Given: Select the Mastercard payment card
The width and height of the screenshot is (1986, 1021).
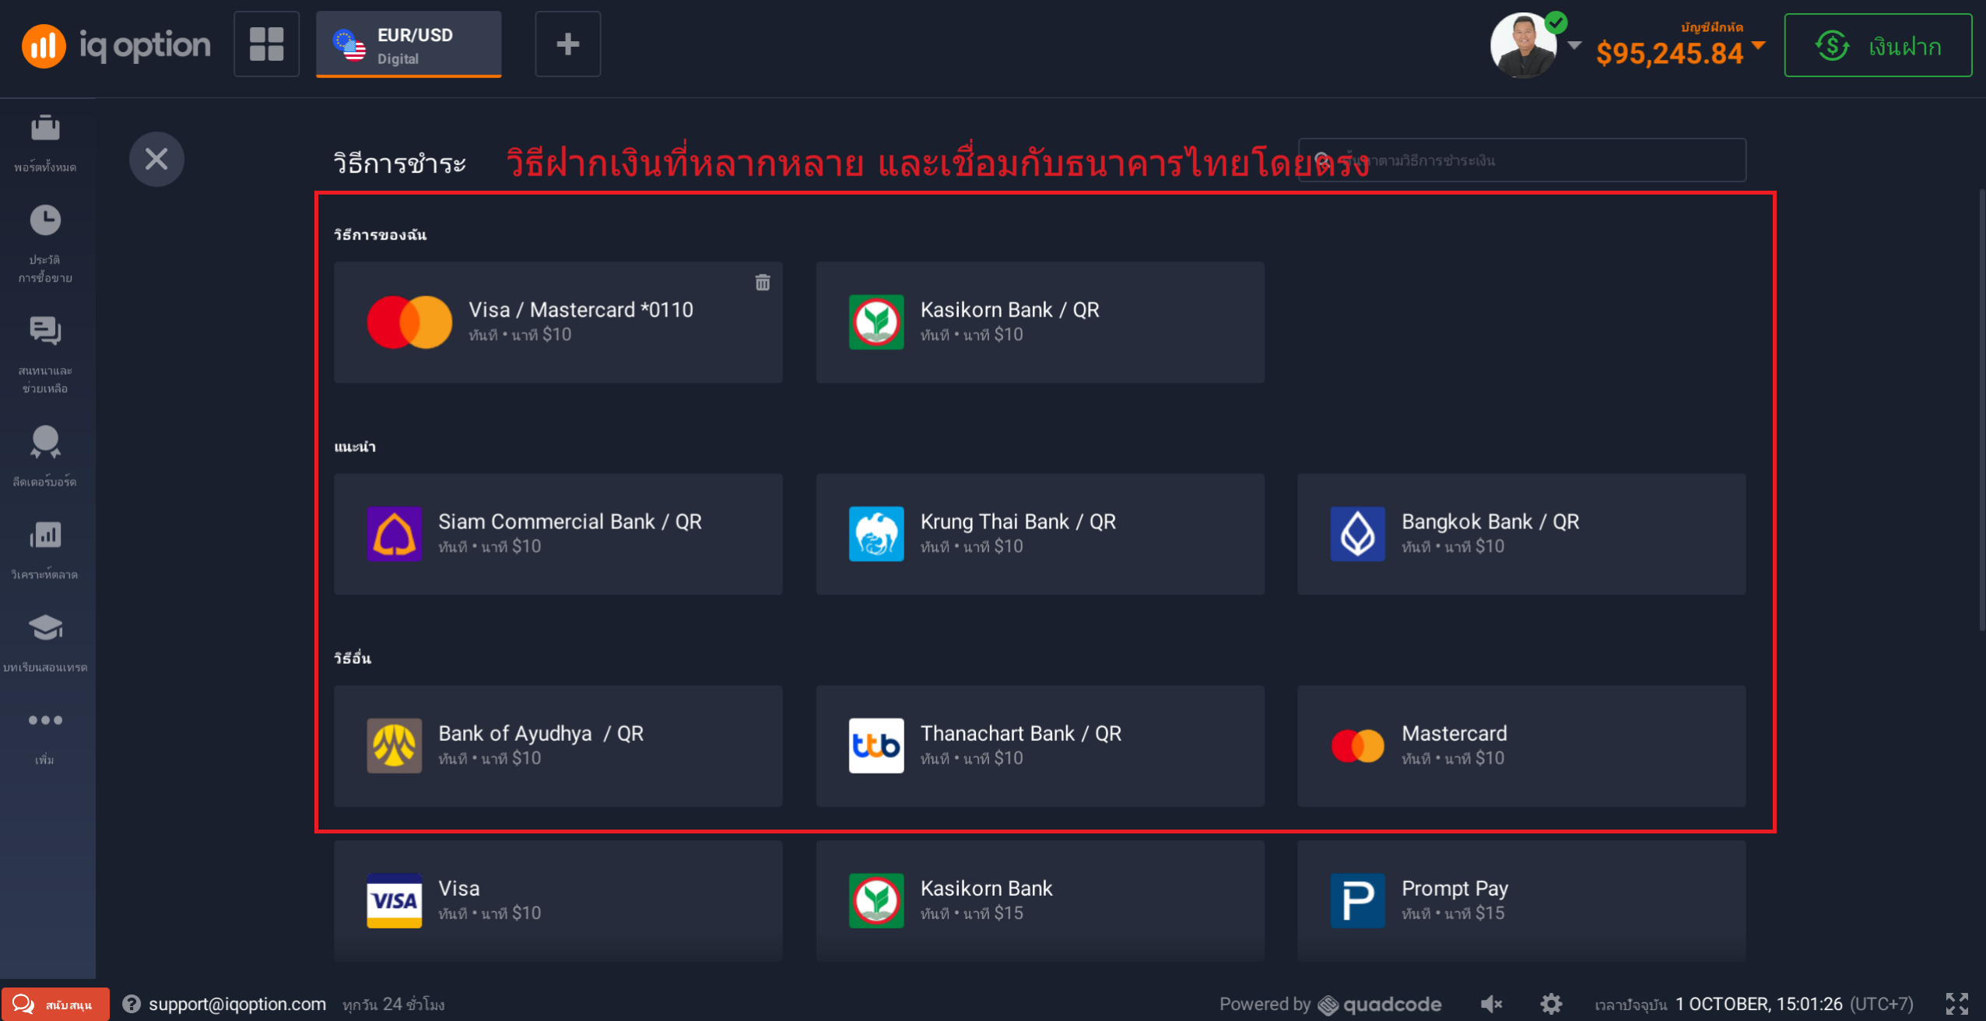Looking at the screenshot, I should tap(1521, 746).
